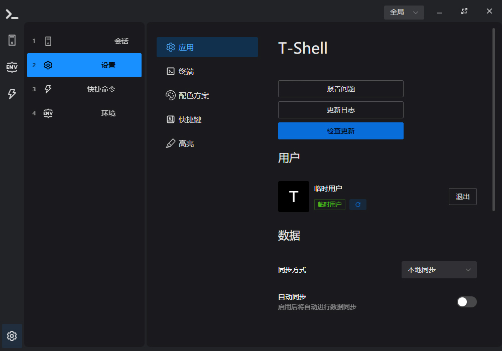The height and width of the screenshot is (351, 502).
Task: Open the 应用 application settings tab
Action: pos(207,47)
